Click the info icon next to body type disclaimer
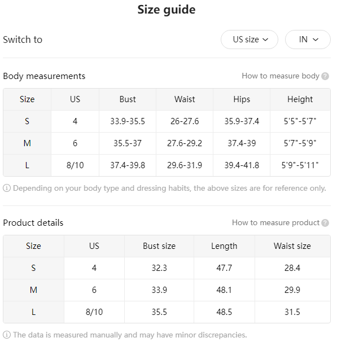This screenshot has height=355, width=337. [x=7, y=188]
